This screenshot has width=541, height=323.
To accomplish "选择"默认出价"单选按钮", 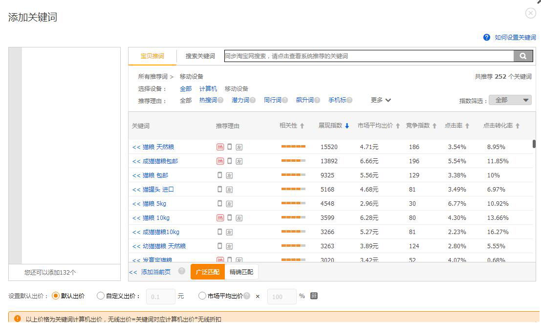I will (x=54, y=296).
